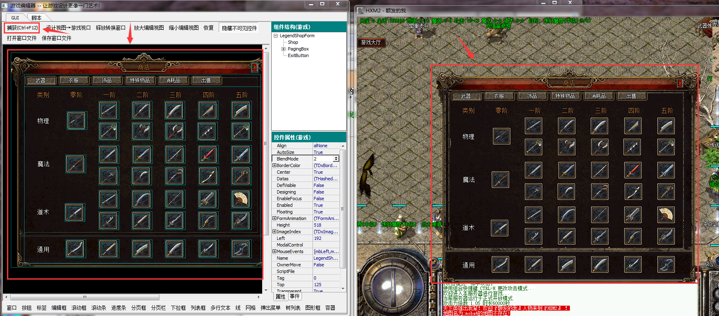
Task: Click the 游戏大厅 button in the HXM2 game
Action: coord(371,42)
